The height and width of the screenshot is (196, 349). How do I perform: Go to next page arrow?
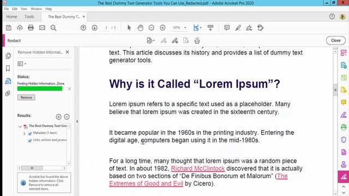click(94, 28)
